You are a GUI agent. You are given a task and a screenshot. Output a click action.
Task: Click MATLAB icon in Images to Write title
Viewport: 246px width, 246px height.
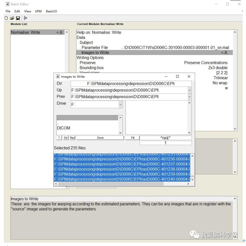click(x=58, y=76)
